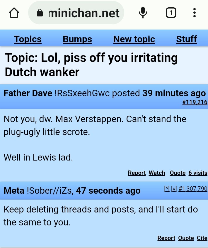Open reply number #1,307,790 link

(x=193, y=188)
